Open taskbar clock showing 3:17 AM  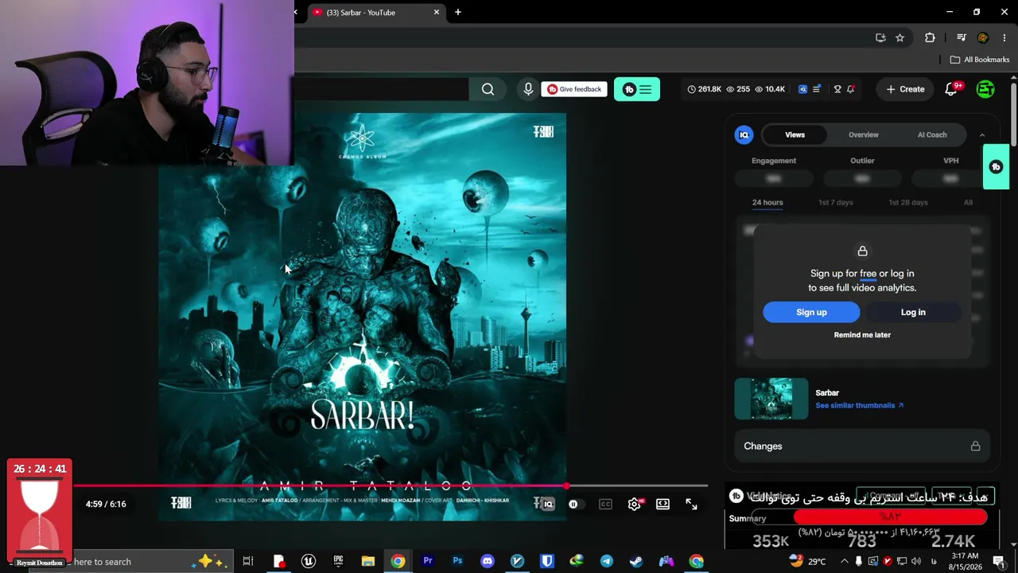tap(966, 561)
